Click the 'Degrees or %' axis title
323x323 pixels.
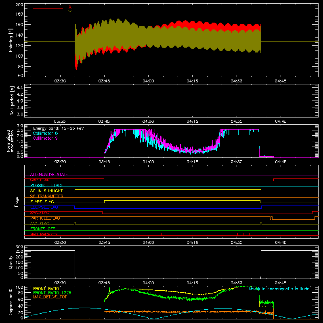click(11, 302)
